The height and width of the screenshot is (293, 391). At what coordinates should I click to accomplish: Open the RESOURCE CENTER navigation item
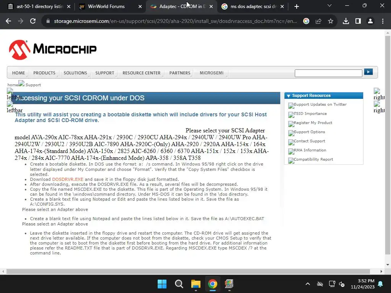point(141,73)
